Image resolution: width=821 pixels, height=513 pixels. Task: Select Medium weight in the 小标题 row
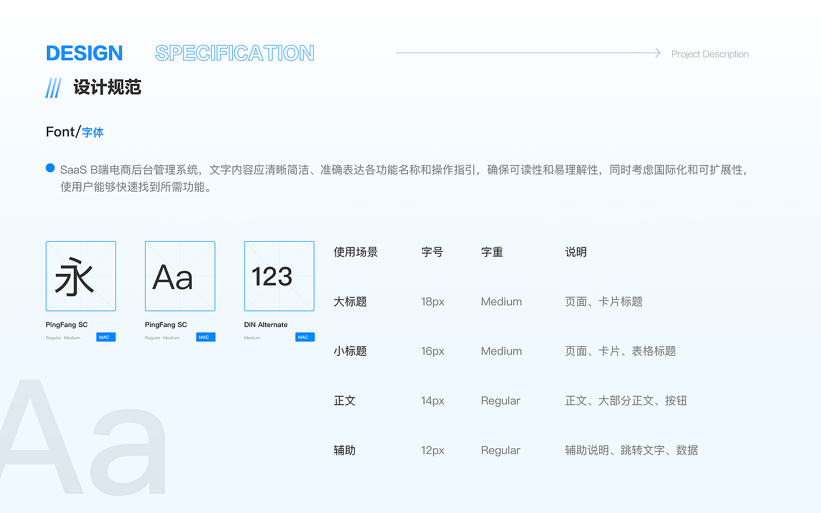pos(502,351)
